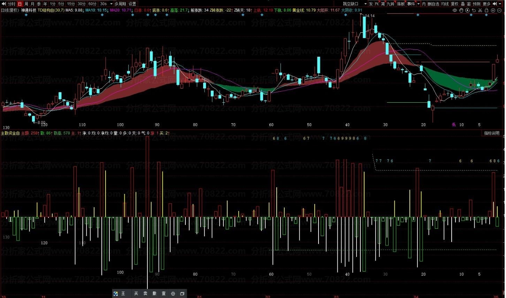Click the 事件 events button
Image resolution: width=506 pixels, height=298 pixels.
coord(411,4)
